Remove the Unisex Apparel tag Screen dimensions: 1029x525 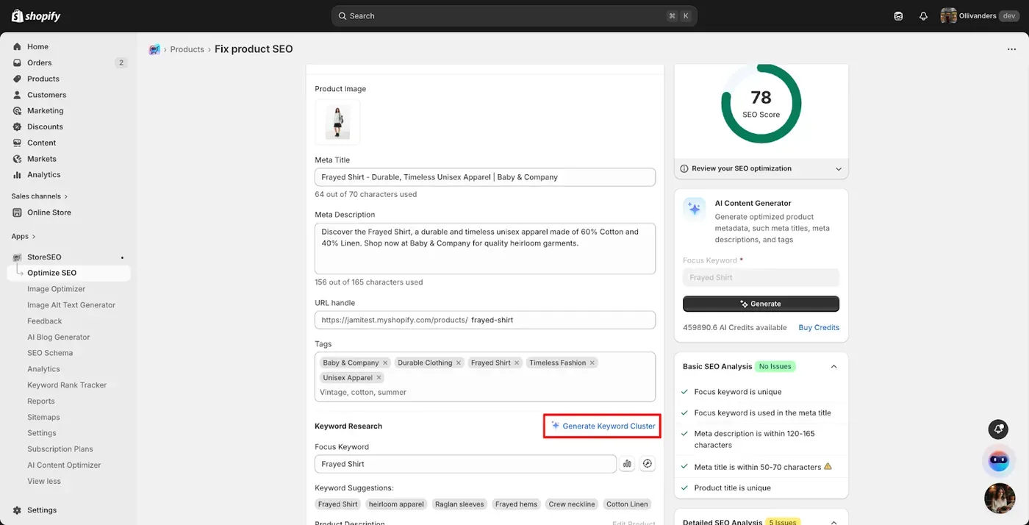[x=379, y=378]
